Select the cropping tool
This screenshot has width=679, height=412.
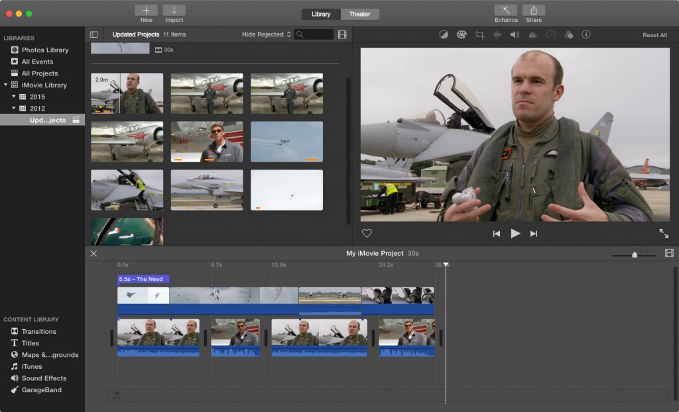pyautogui.click(x=479, y=34)
